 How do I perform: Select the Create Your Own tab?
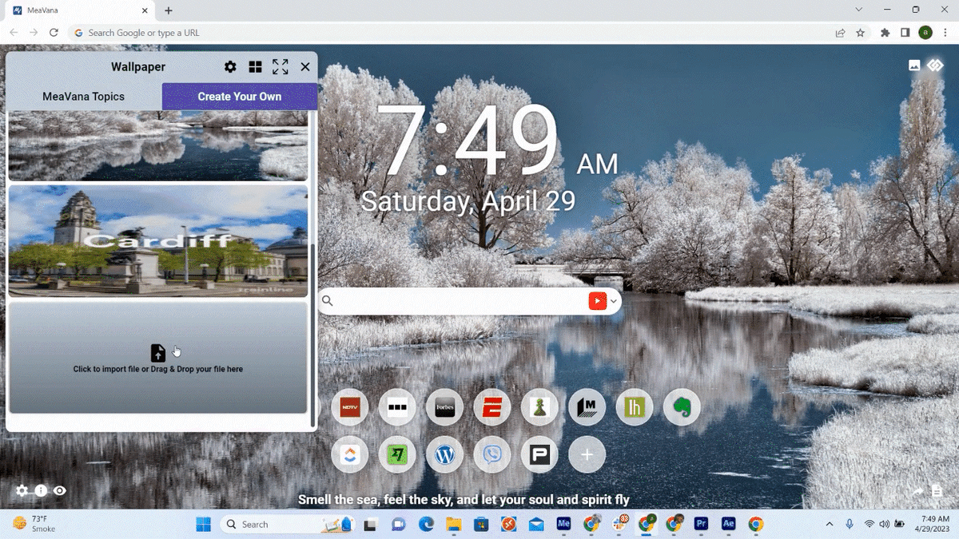[x=239, y=96]
